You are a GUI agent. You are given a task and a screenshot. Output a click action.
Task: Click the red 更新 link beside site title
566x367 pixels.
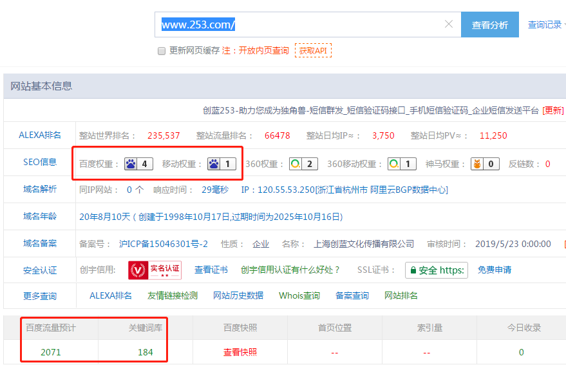(552, 110)
